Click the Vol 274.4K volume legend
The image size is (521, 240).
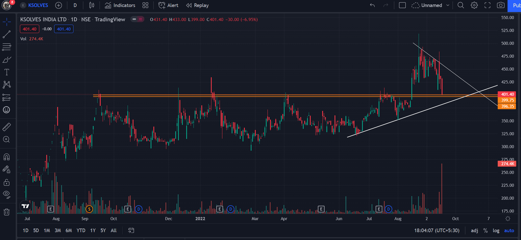pyautogui.click(x=32, y=39)
